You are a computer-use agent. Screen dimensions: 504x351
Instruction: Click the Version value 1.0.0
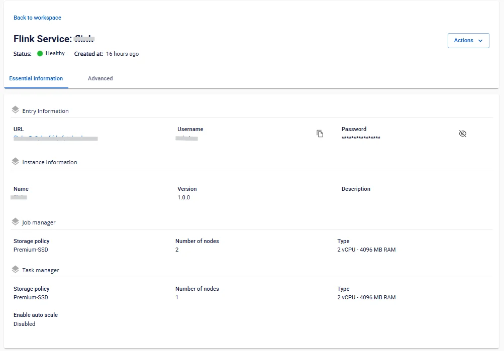183,197
